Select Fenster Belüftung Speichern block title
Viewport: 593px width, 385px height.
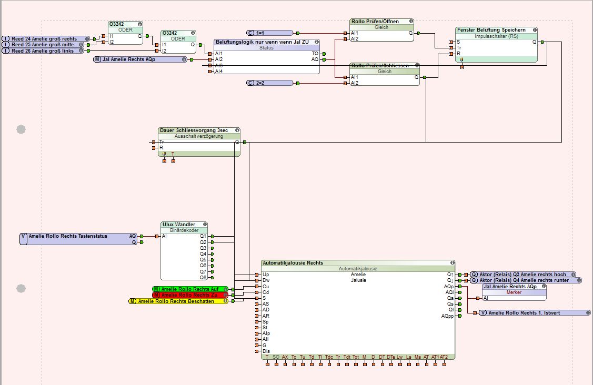(x=491, y=30)
